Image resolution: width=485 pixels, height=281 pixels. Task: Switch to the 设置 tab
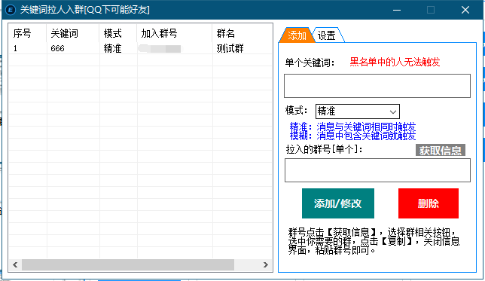pos(328,35)
